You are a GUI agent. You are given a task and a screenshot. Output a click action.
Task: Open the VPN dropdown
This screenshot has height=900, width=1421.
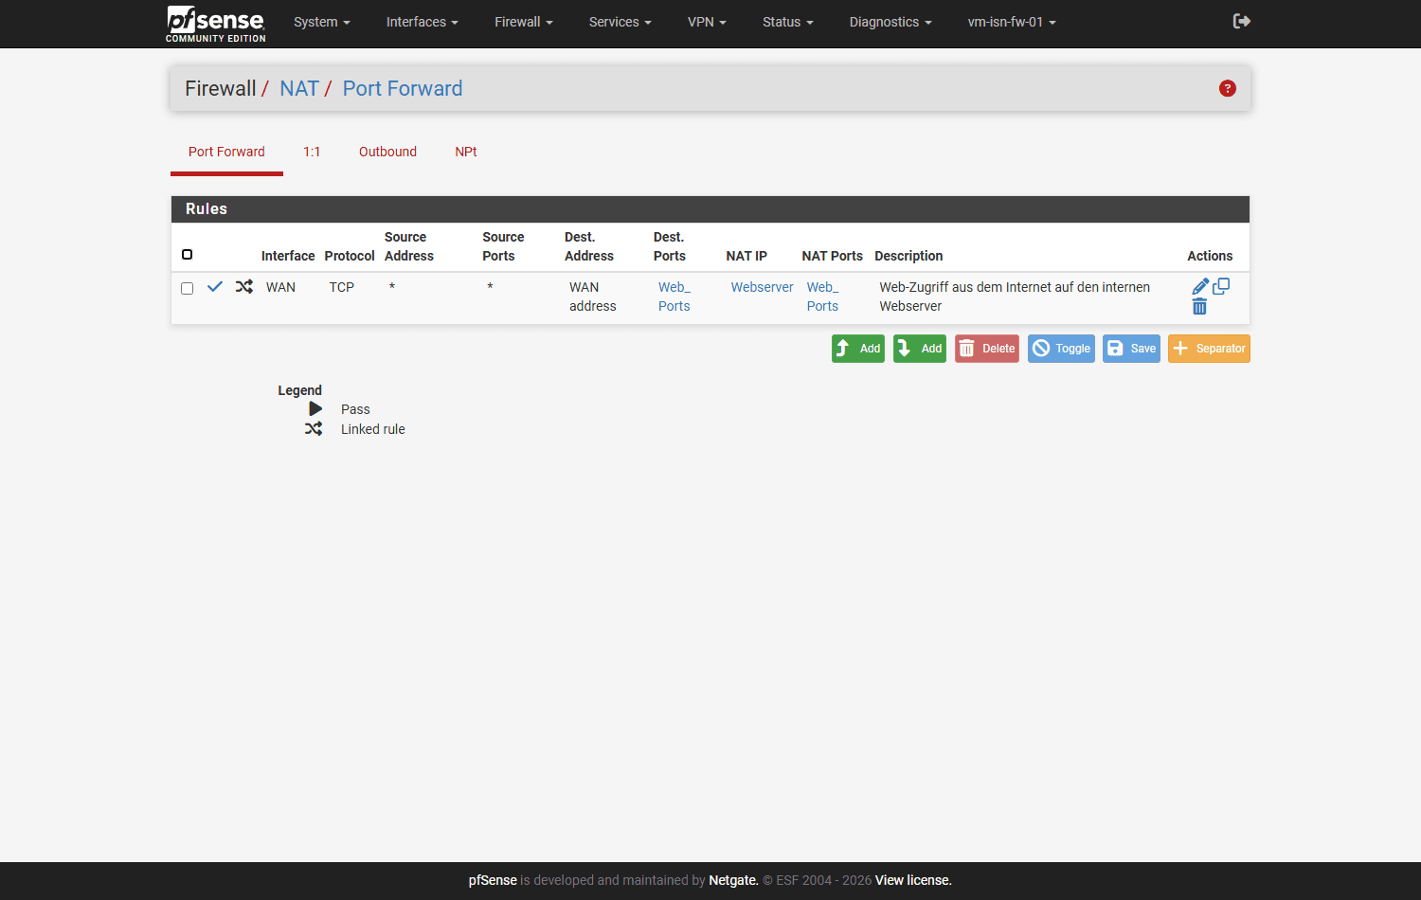tap(707, 22)
